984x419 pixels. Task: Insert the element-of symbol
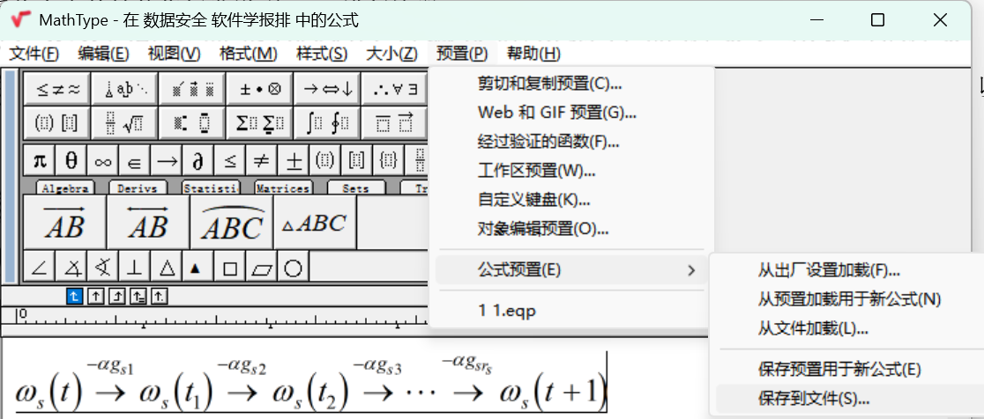click(134, 162)
